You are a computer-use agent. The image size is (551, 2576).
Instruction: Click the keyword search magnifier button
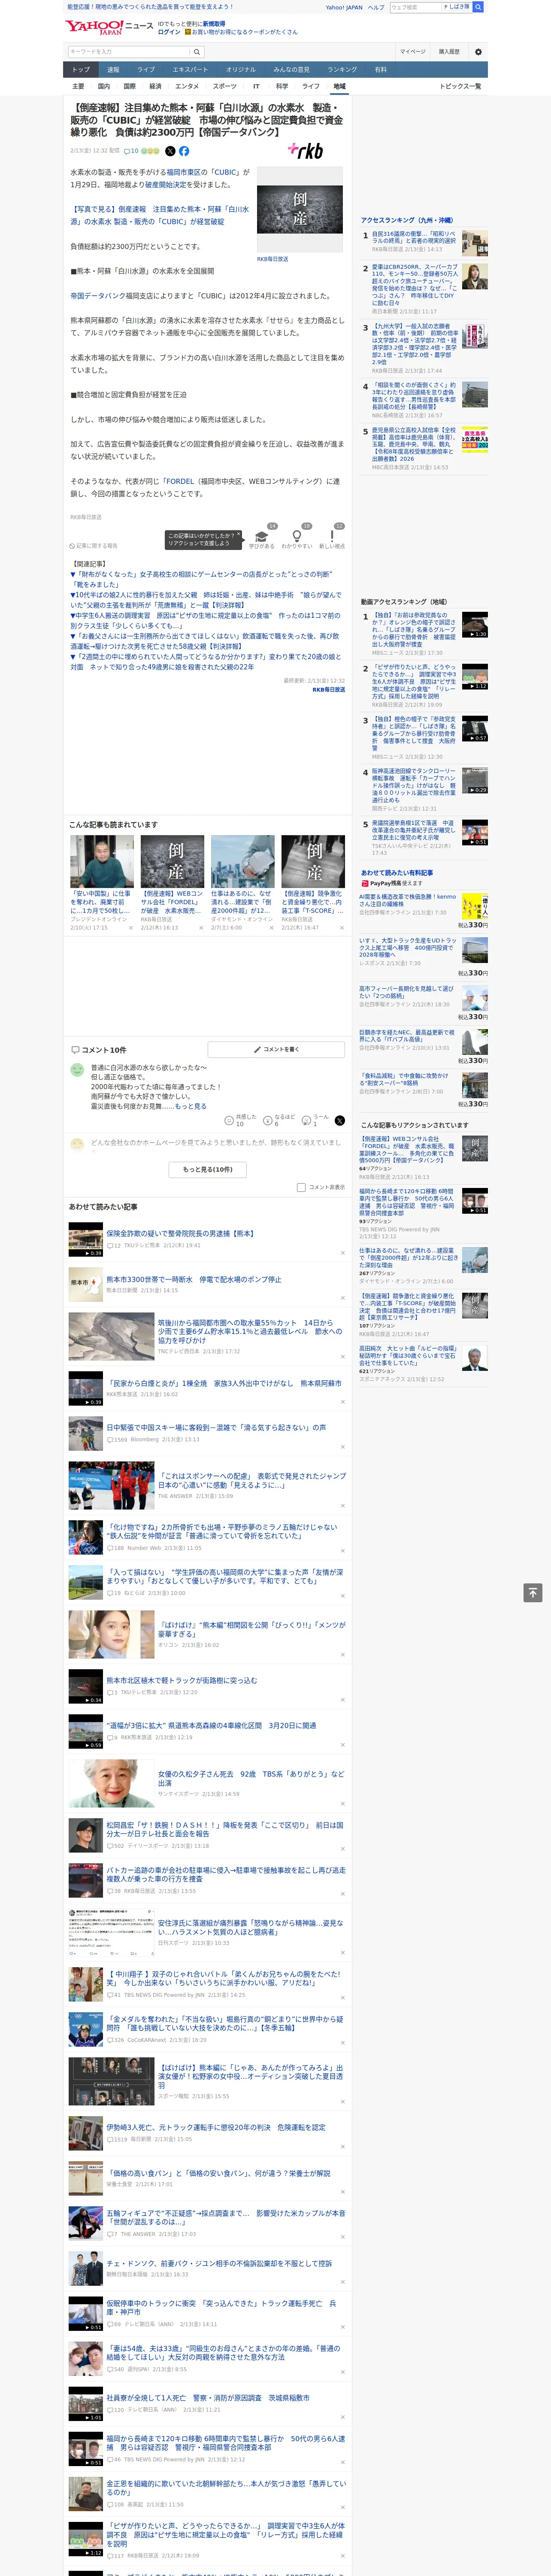(x=197, y=52)
